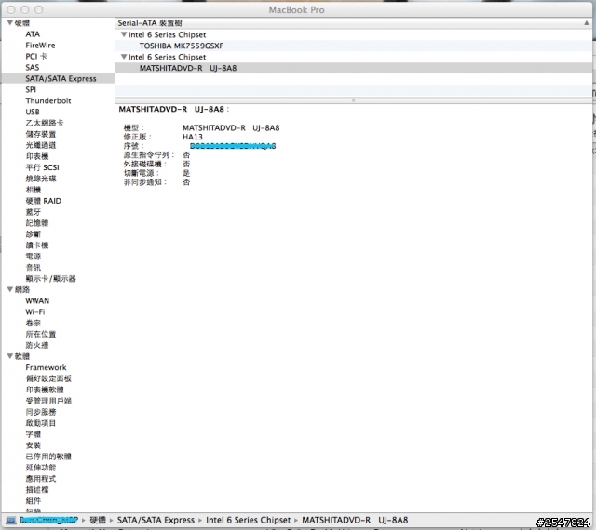
Task: Select 音訊 in sidebar
Action: [x=34, y=267]
